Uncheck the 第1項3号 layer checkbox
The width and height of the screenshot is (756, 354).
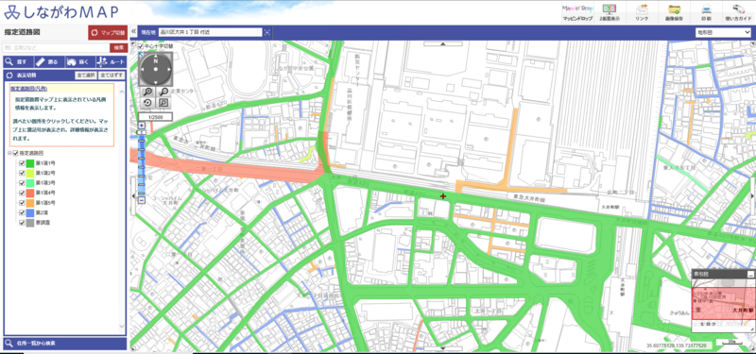[22, 182]
